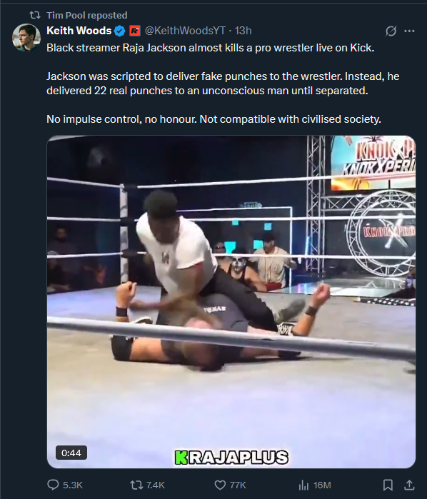Bookmark the post with the bookmark icon
Image resolution: width=427 pixels, height=499 pixels.
[388, 485]
